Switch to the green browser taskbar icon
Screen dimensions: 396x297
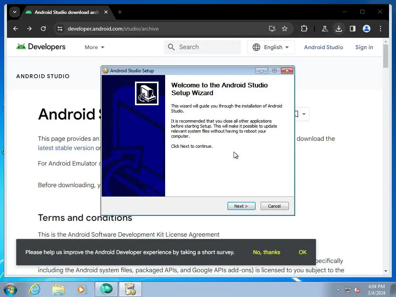pos(106,289)
